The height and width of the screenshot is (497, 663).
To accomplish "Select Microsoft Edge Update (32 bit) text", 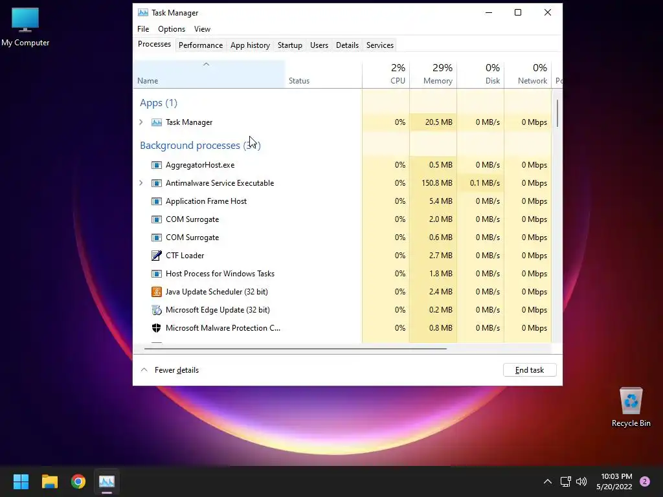I will click(x=218, y=310).
